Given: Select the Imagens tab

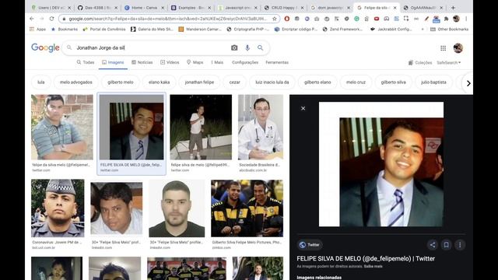Looking at the screenshot, I should point(113,62).
